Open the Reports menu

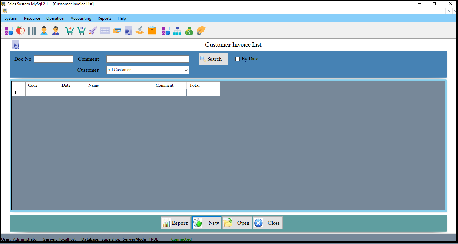tap(104, 18)
